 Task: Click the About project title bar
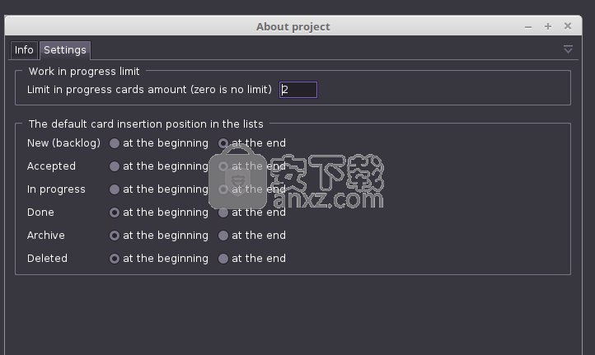click(x=293, y=26)
